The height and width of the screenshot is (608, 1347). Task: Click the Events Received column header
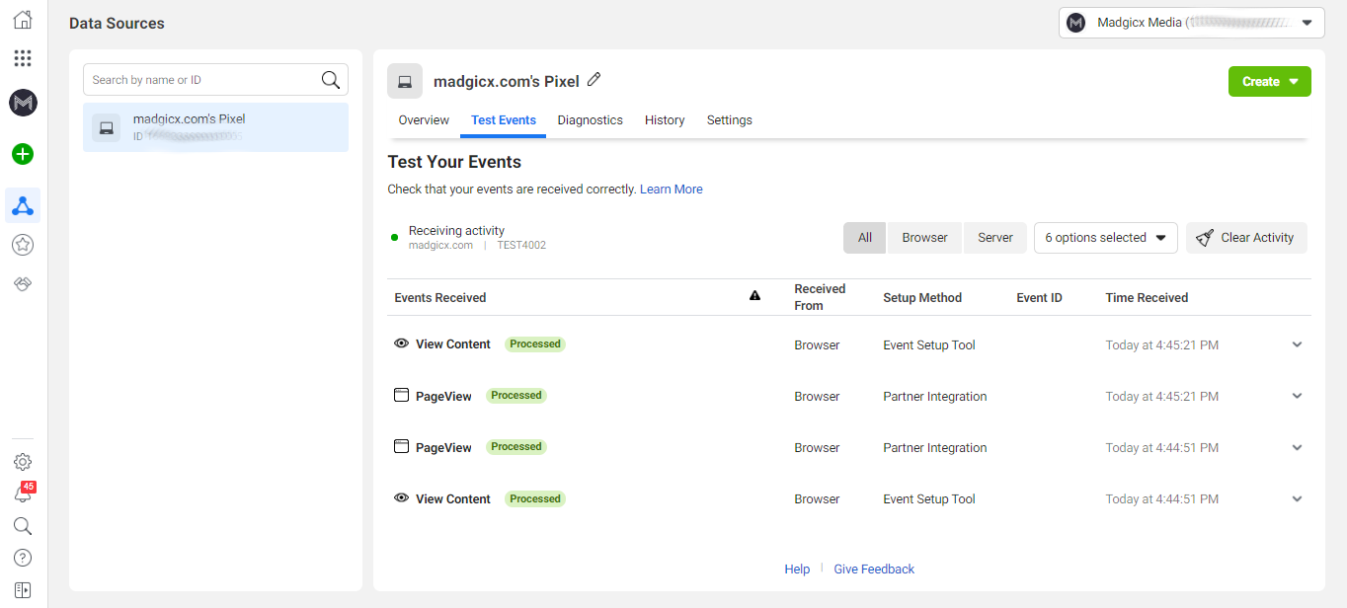click(440, 298)
